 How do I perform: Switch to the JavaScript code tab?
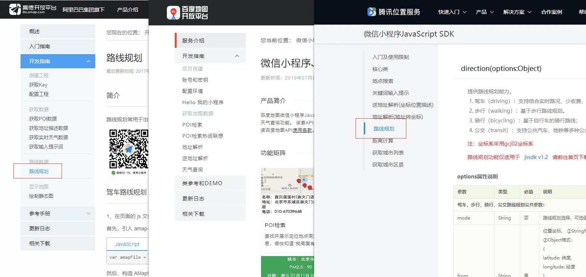coord(127,244)
